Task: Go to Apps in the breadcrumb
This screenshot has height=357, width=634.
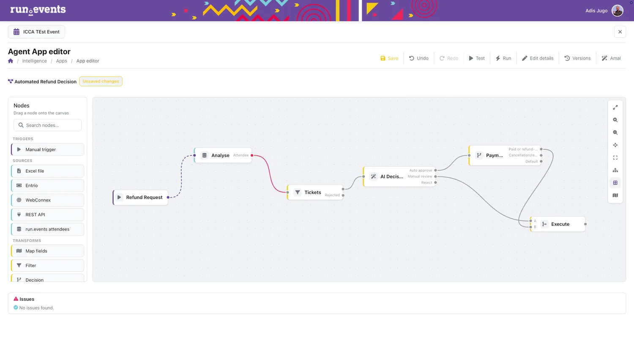Action: click(x=62, y=61)
